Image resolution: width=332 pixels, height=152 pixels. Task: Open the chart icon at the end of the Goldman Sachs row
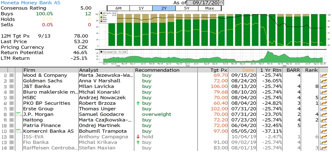tap(324, 81)
